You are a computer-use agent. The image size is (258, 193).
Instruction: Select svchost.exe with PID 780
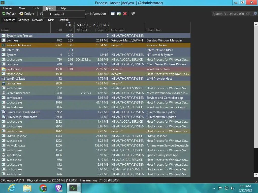point(95,59)
